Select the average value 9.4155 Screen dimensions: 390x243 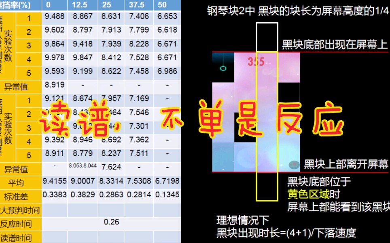coord(55,181)
